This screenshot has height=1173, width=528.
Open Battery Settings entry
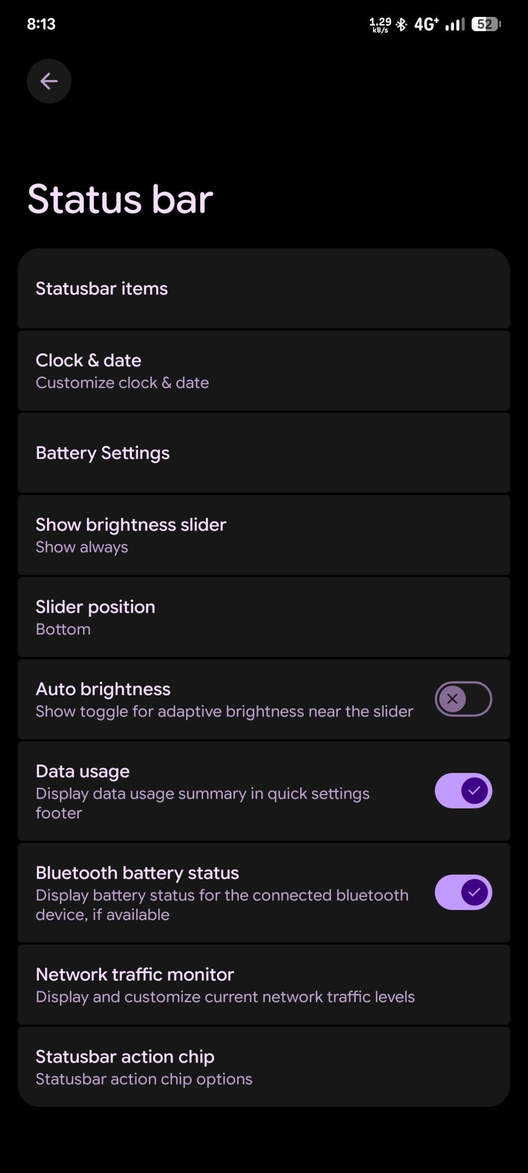click(x=264, y=453)
